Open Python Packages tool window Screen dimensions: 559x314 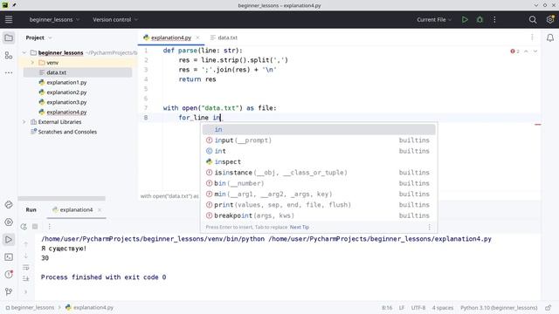point(9,205)
